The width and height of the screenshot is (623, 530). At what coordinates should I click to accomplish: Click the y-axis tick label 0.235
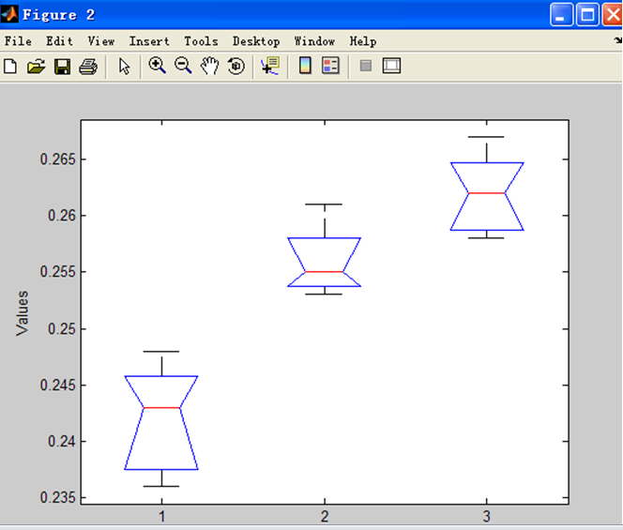57,497
